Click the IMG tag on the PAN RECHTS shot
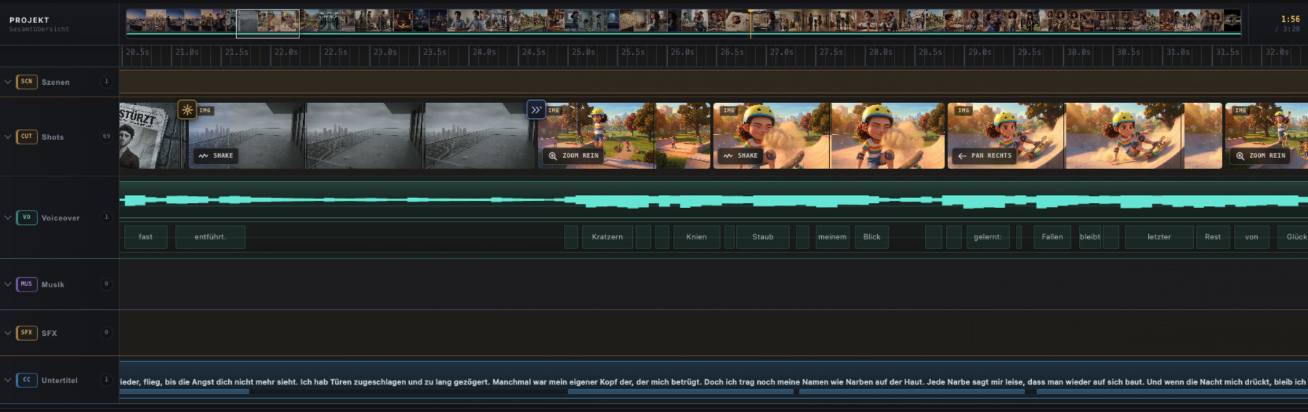Screen dimensions: 1308x412 click(964, 111)
